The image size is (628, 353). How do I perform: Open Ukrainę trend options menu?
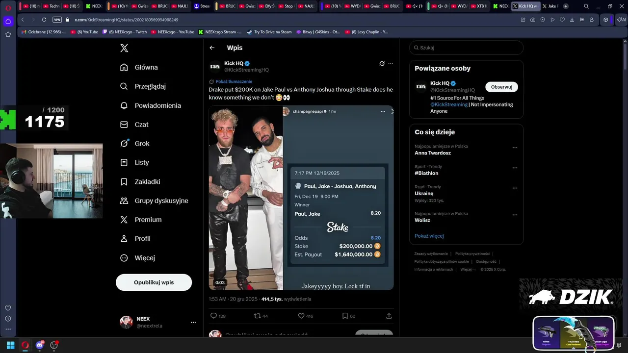click(x=515, y=188)
